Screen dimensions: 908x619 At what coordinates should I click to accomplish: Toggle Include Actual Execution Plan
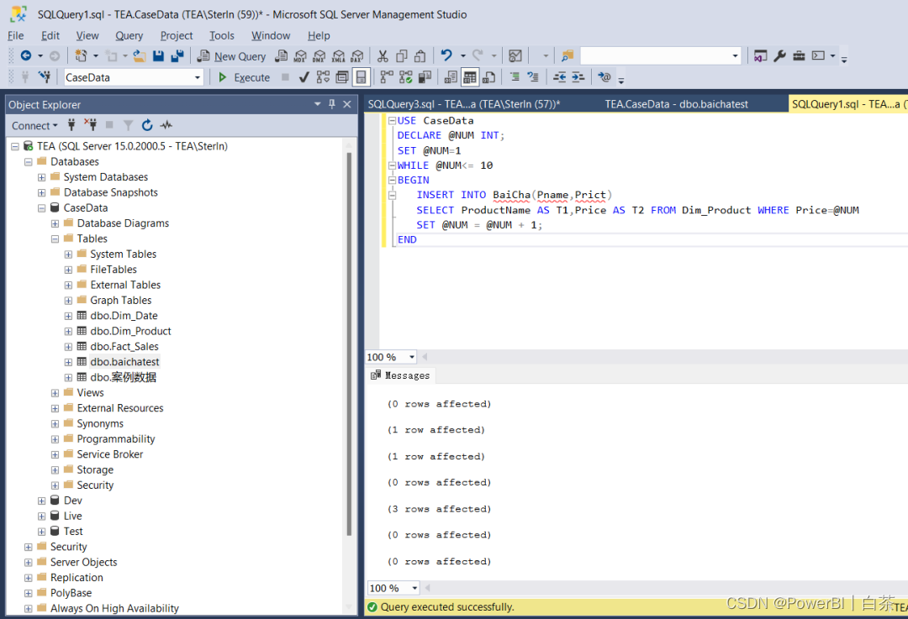387,77
